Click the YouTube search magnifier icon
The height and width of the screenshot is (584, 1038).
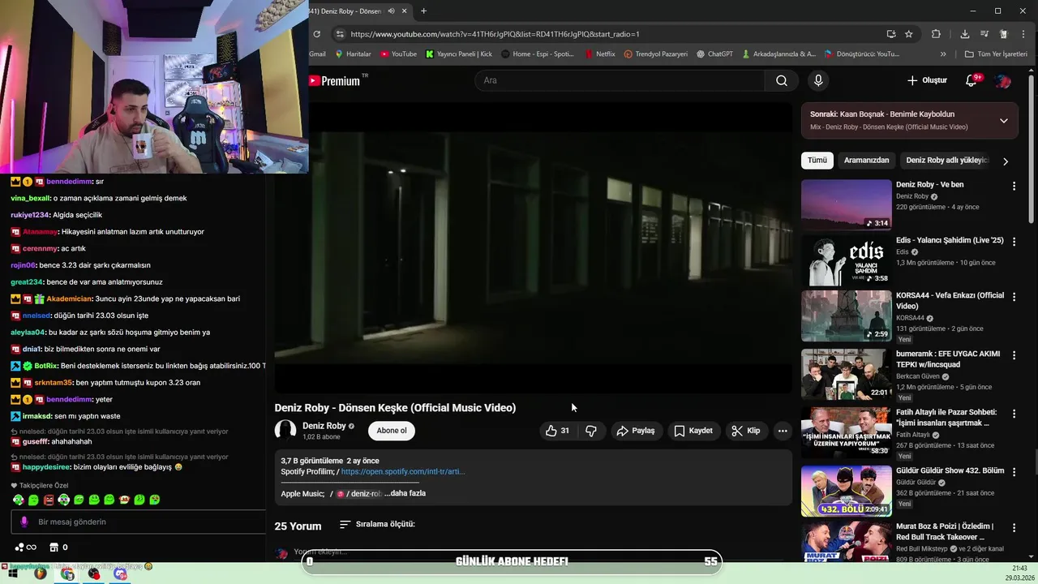click(782, 80)
